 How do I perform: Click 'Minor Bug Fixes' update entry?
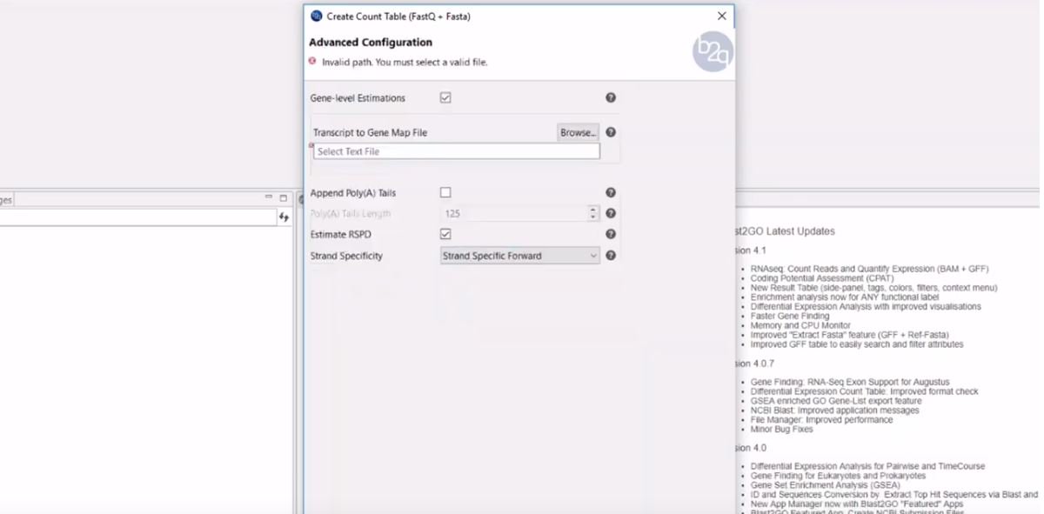click(x=782, y=429)
